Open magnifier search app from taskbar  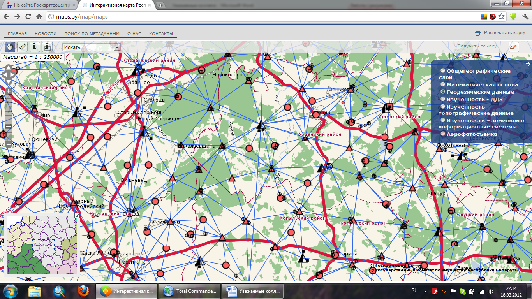point(59,291)
